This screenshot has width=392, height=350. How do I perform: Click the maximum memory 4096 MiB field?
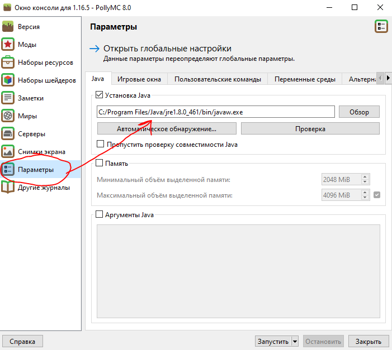click(x=342, y=195)
